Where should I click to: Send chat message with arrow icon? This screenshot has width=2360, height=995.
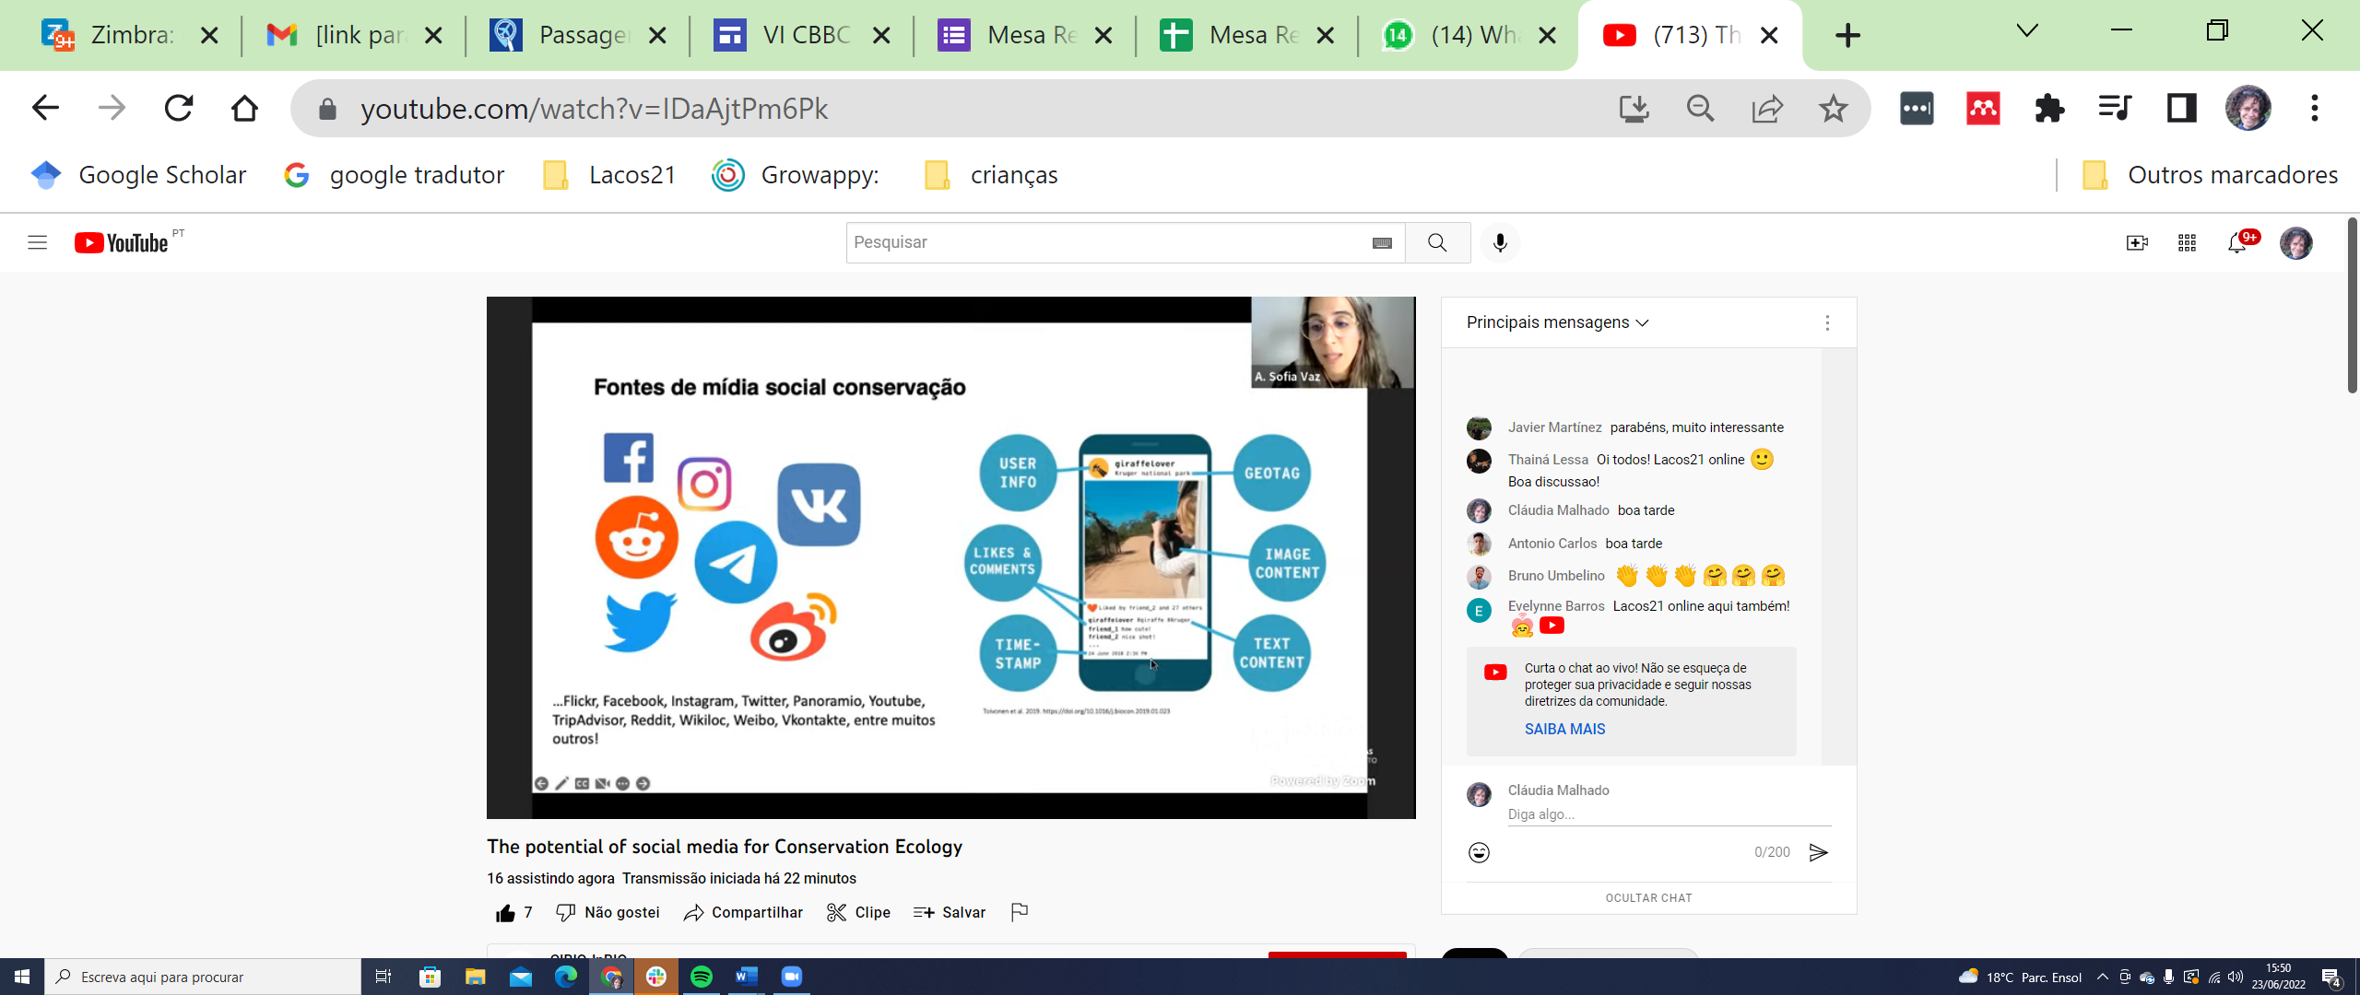pos(1818,852)
